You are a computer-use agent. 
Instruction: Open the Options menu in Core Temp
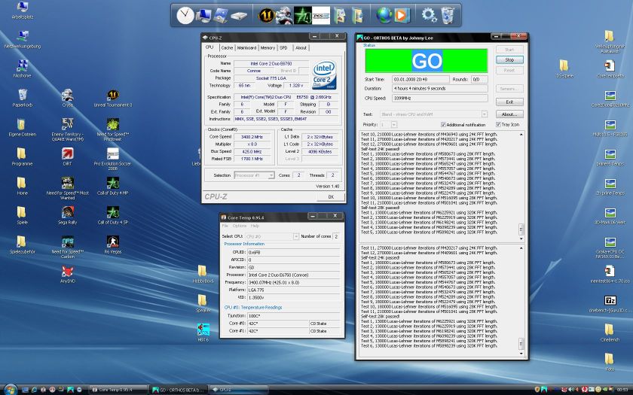(240, 226)
